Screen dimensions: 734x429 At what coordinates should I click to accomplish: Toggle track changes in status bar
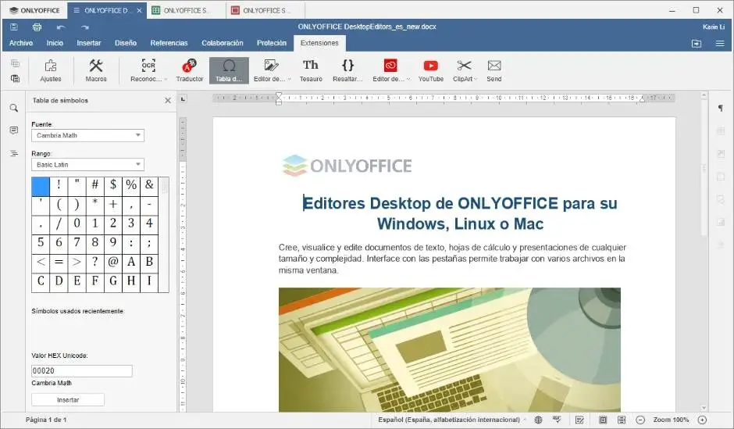(x=579, y=420)
